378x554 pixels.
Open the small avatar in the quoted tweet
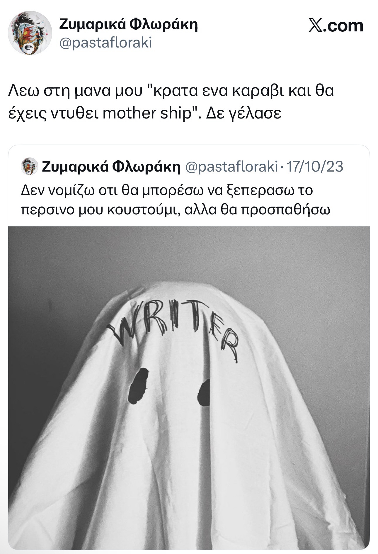tap(30, 166)
